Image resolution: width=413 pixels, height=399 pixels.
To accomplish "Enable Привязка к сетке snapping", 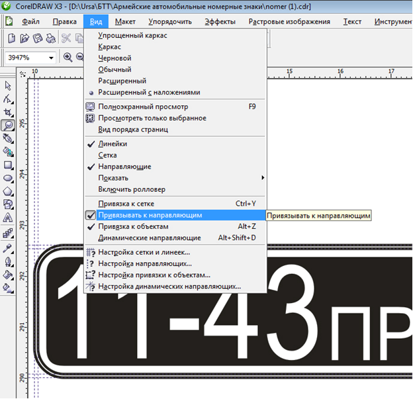I will click(x=175, y=204).
